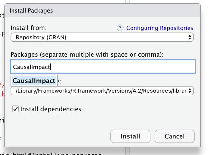211x155 pixels.
Task: Open the Install from Repository (CRAN) dropdown
Action: [102, 37]
